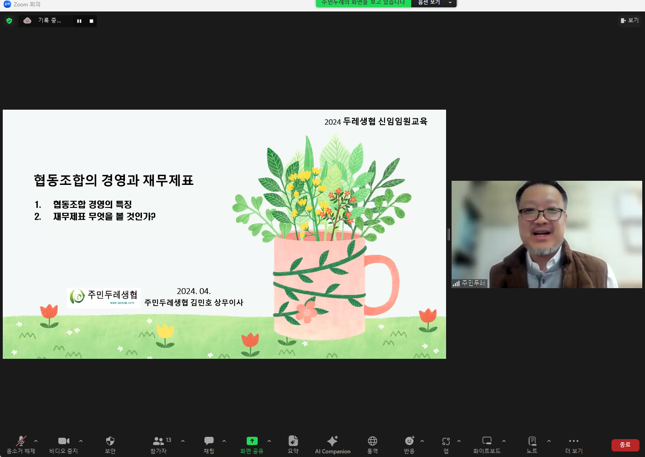Open the 반응 reactions emoji icon
This screenshot has width=645, height=457.
(x=409, y=444)
